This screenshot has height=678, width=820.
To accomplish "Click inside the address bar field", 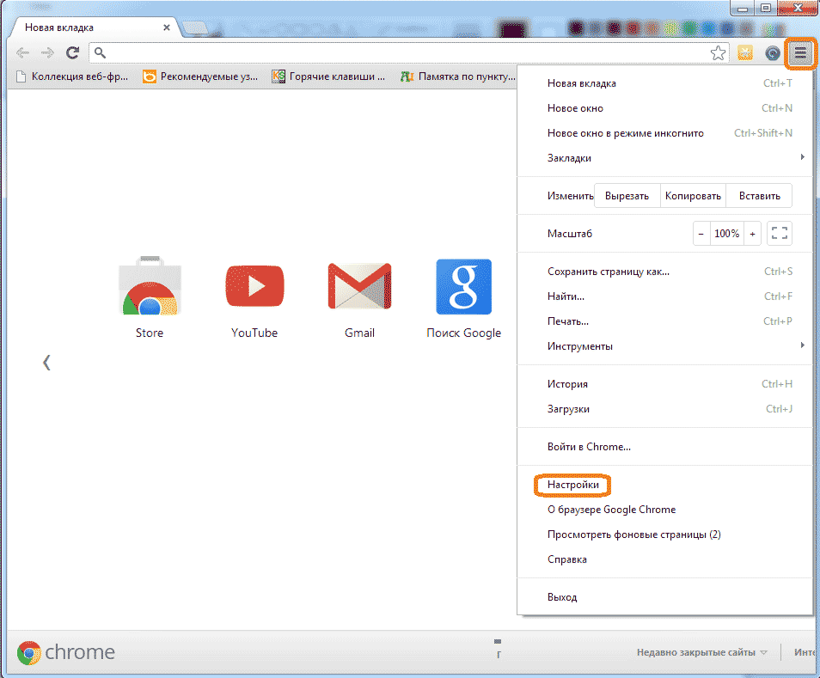I will (404, 53).
